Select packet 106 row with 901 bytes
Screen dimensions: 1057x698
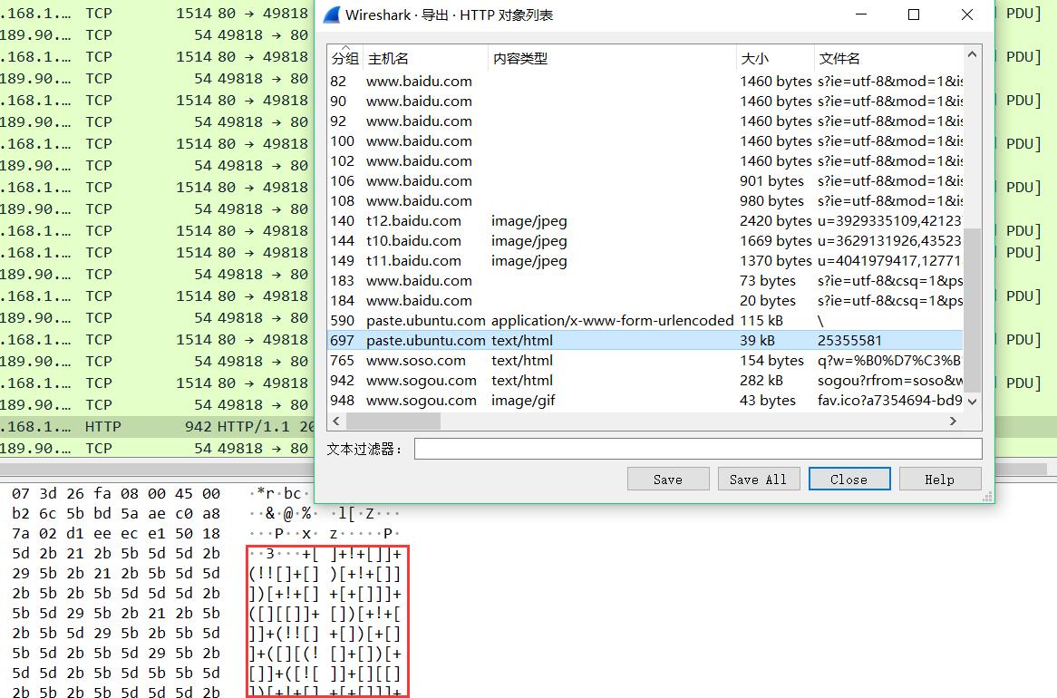tap(645, 180)
